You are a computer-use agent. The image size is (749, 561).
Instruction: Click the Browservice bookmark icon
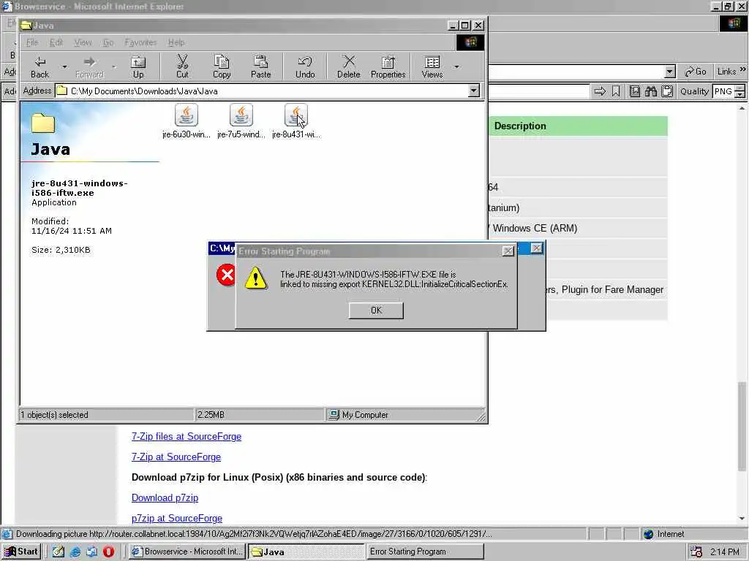616,91
